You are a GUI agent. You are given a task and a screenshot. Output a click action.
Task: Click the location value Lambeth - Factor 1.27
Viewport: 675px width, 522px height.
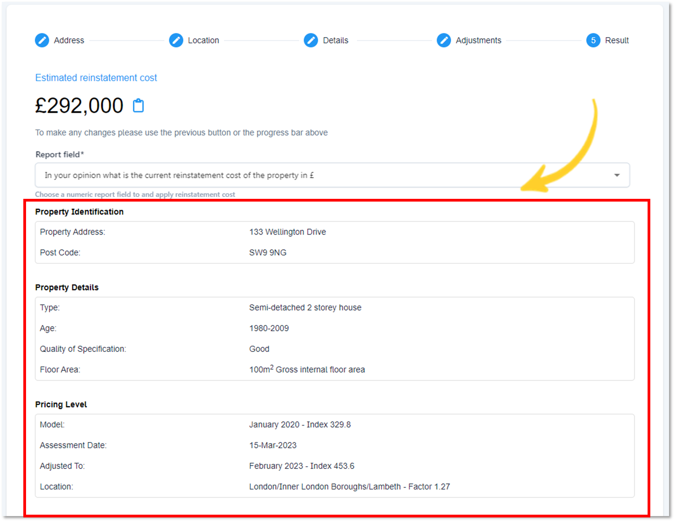tap(350, 486)
